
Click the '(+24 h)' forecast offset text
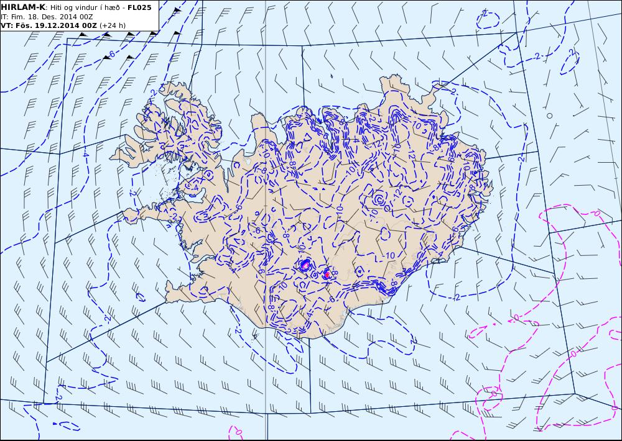click(x=112, y=25)
